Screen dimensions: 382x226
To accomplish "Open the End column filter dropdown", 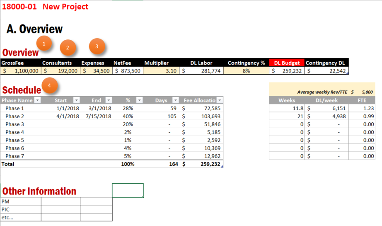I will (x=109, y=100).
